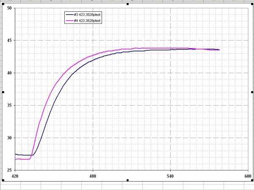
Task: Grab the top-center chart resize handle
Action: click(128, 4)
